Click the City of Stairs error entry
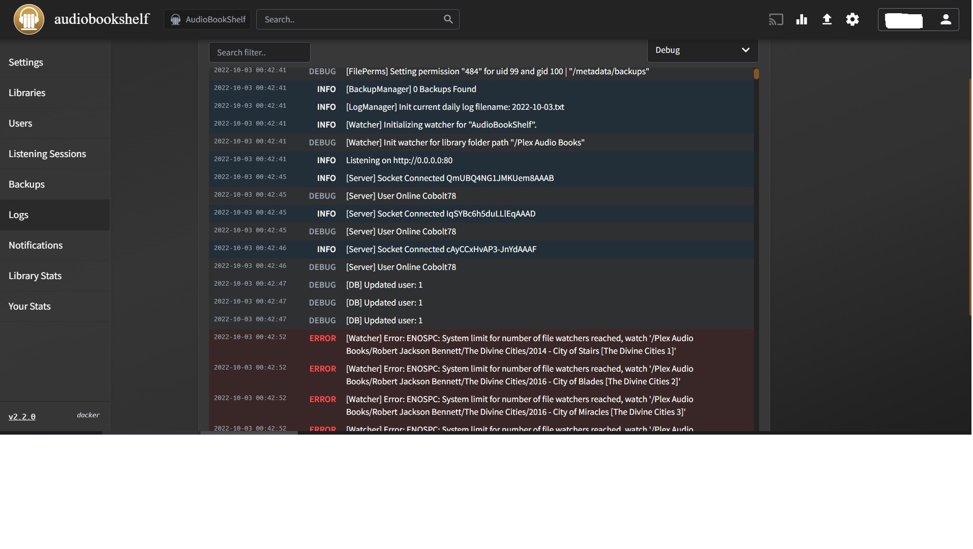Image resolution: width=973 pixels, height=549 pixels. (481, 345)
